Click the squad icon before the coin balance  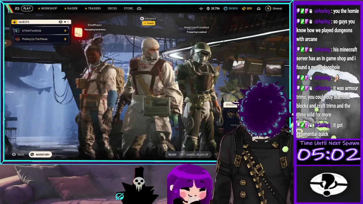point(201,8)
